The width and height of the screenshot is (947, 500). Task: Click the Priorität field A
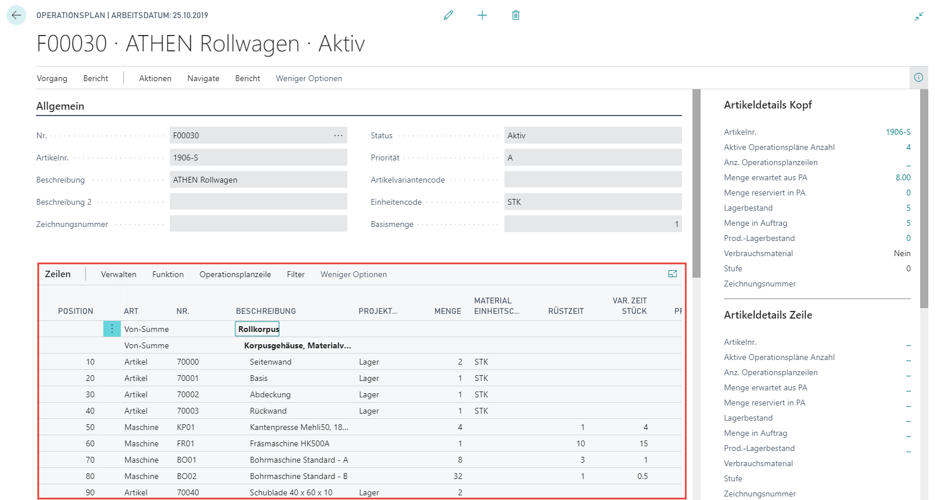point(593,158)
